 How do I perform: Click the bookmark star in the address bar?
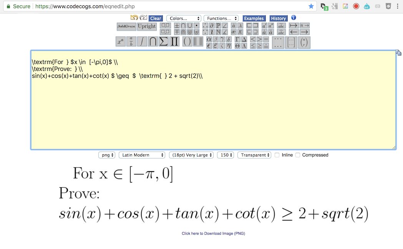click(311, 7)
